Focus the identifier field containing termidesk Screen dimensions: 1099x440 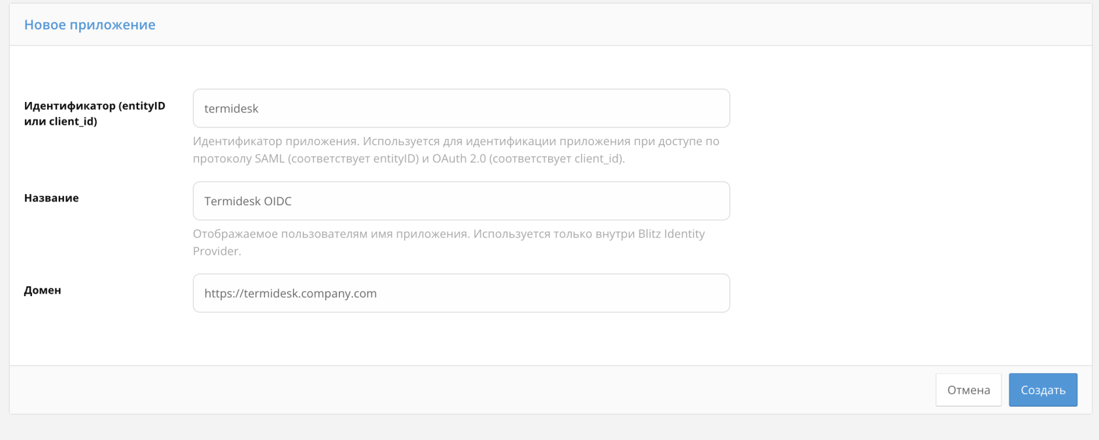coord(461,109)
